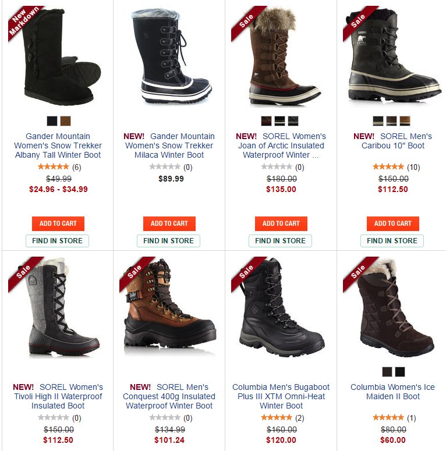The image size is (446, 451).
Task: Choose black swatch for Ice Maiden II Boot
Action: [399, 372]
